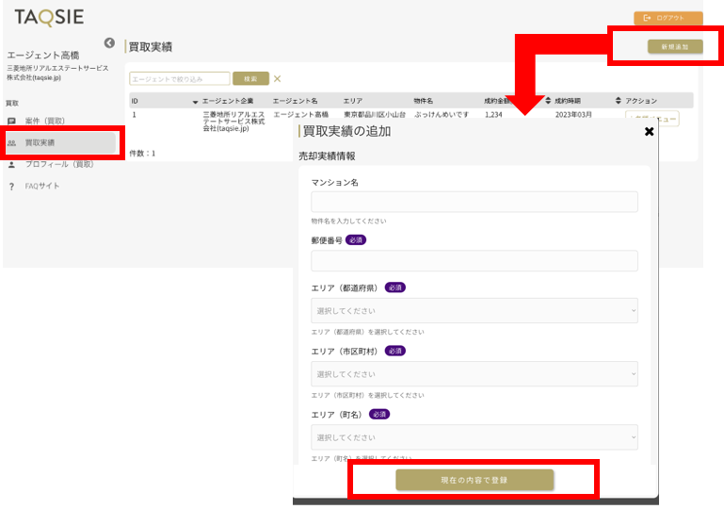Click the 件数：1 count text
Screen dimensions: 724x509
142,154
